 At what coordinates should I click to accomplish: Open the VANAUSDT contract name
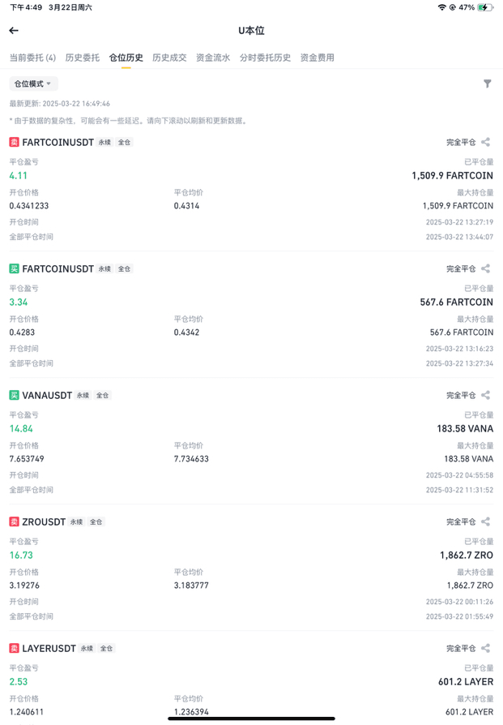tap(47, 395)
